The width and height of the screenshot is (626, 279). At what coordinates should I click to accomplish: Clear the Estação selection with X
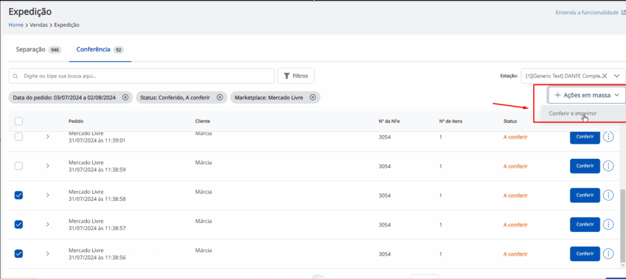pos(604,76)
